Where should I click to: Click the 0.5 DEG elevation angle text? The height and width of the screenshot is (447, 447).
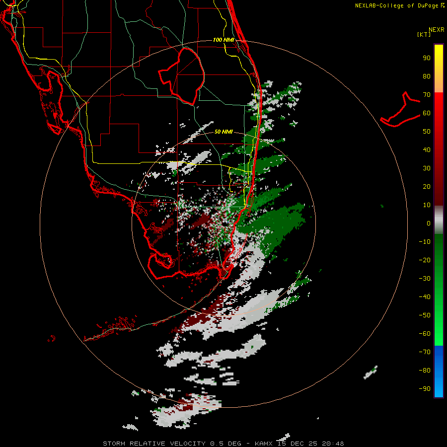click(226, 444)
